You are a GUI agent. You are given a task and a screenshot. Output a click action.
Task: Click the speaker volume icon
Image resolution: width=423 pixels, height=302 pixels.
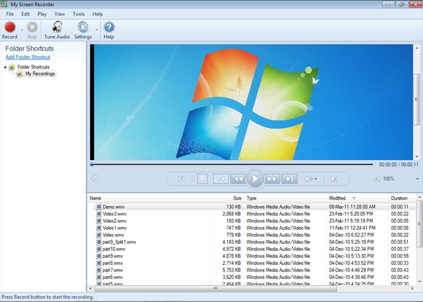click(308, 179)
